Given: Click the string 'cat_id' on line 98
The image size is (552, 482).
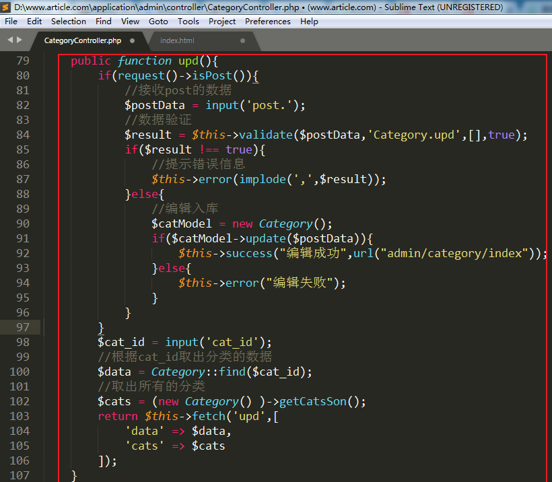Looking at the screenshot, I should pyautogui.click(x=232, y=342).
